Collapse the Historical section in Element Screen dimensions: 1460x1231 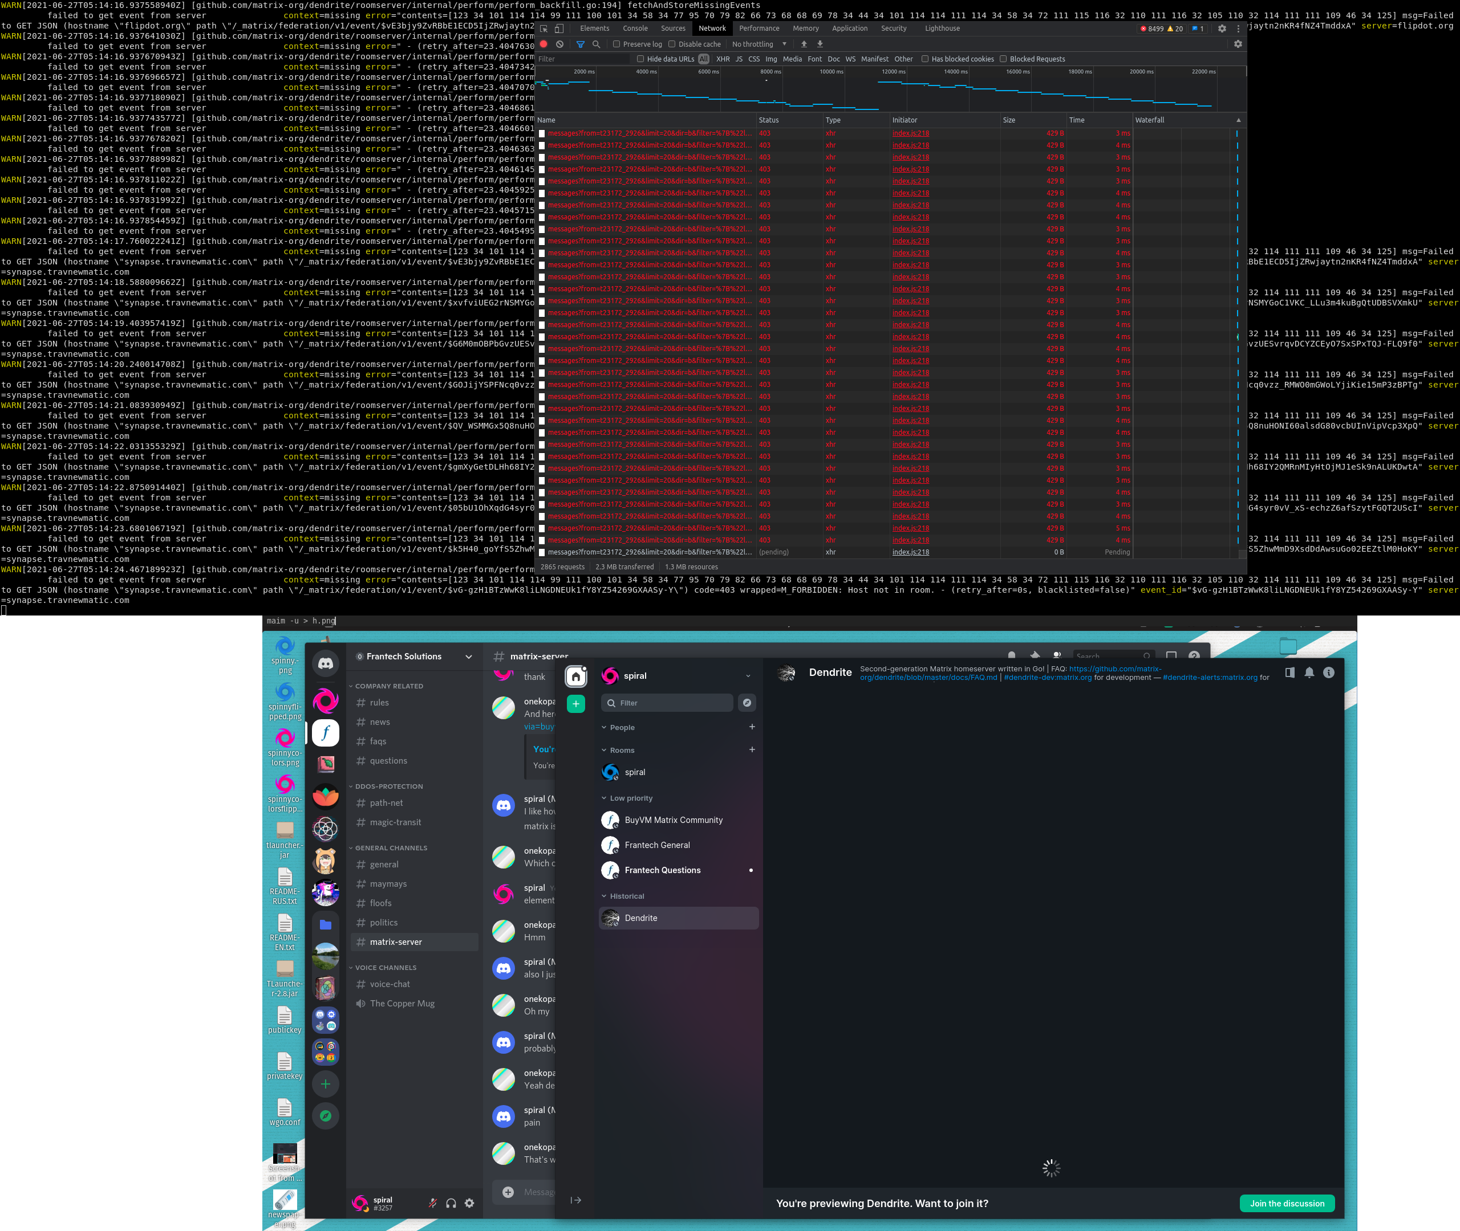[x=605, y=896]
